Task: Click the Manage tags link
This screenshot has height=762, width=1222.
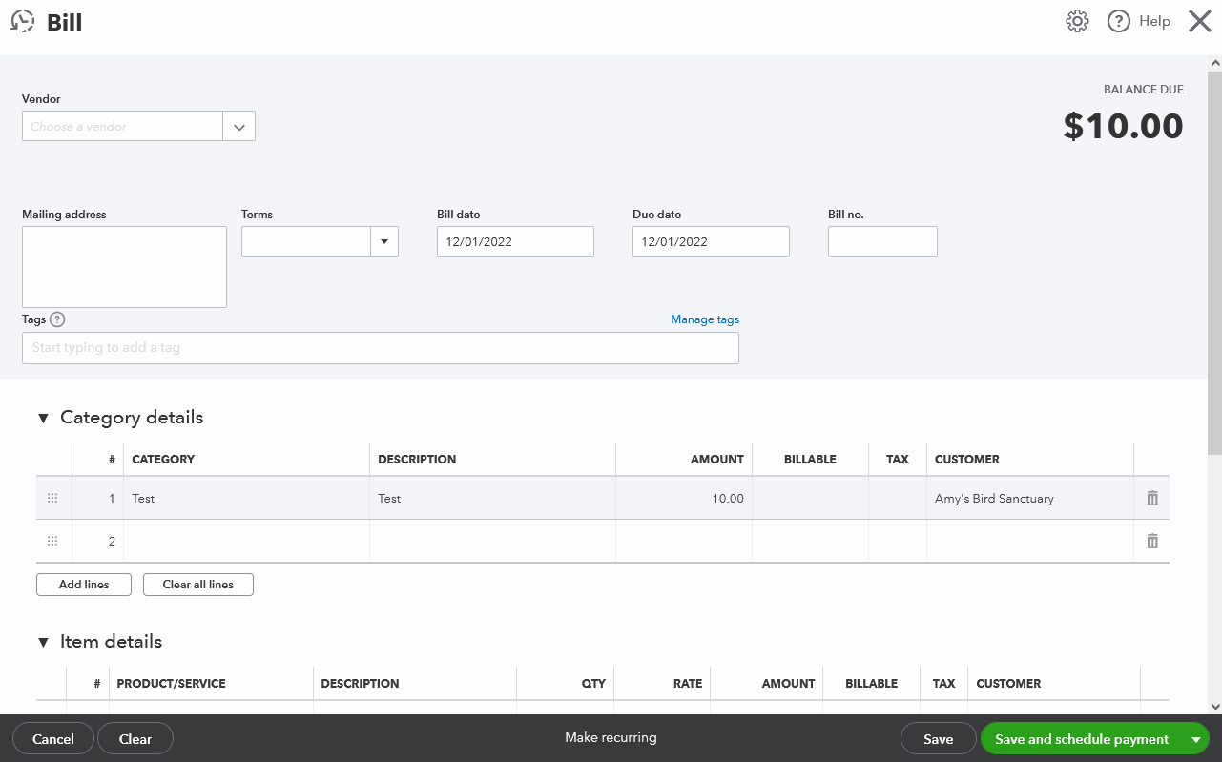Action: point(704,319)
